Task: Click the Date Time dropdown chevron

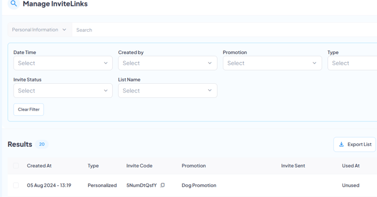Action: point(106,63)
